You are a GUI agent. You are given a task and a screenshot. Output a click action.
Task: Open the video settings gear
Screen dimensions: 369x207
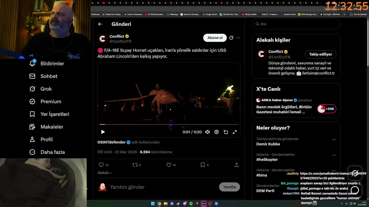tap(216, 132)
